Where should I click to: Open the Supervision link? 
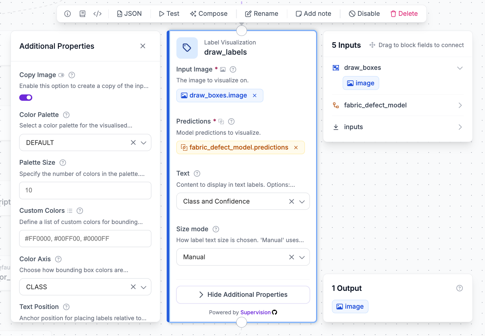coord(255,313)
